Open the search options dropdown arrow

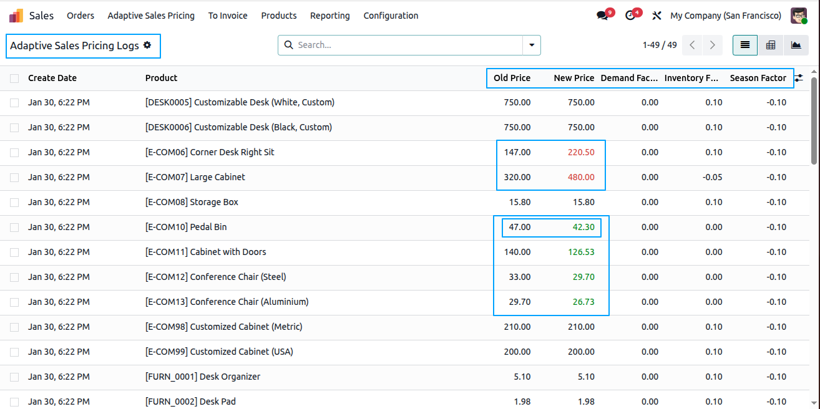coord(532,45)
